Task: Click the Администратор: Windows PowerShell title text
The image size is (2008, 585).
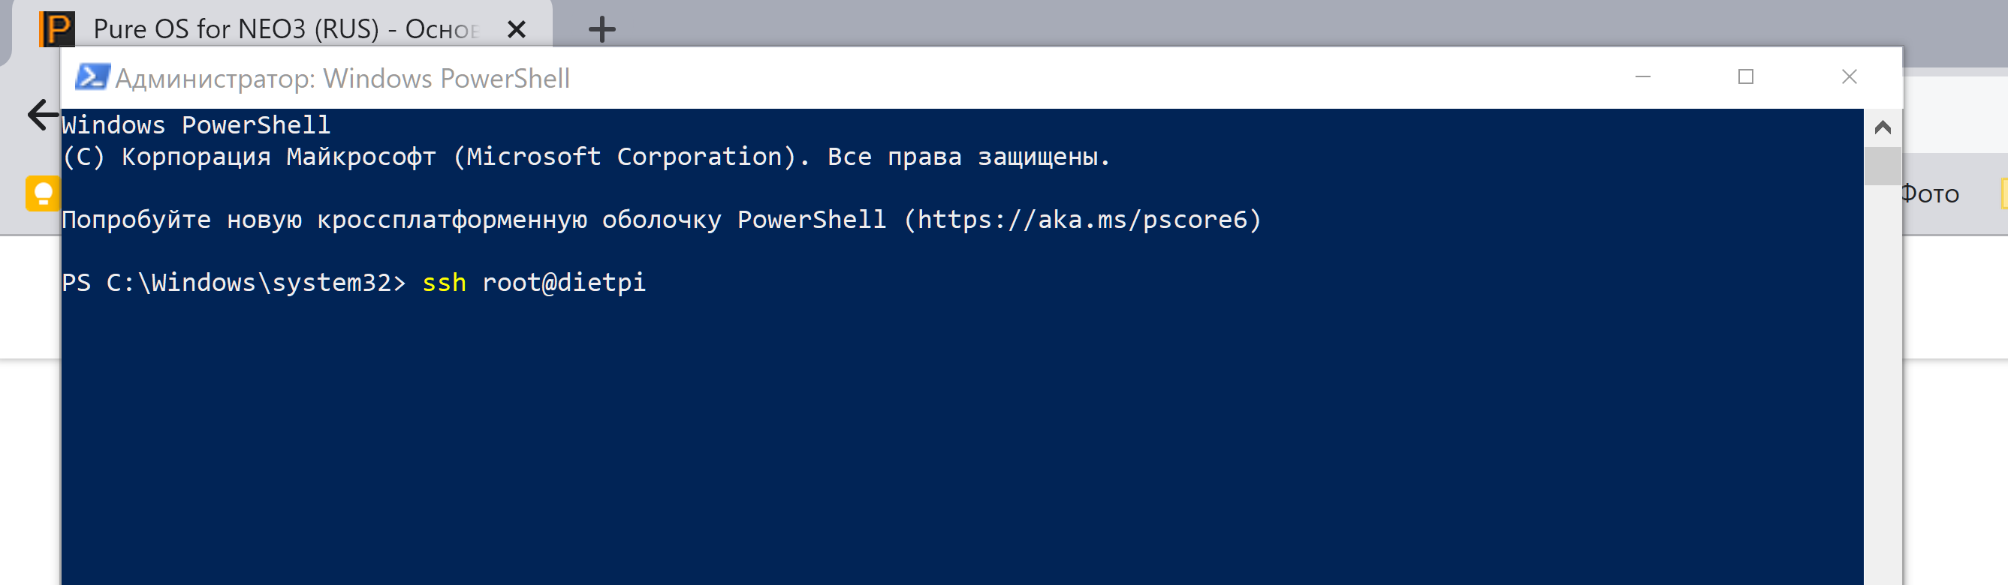Action: 342,78
